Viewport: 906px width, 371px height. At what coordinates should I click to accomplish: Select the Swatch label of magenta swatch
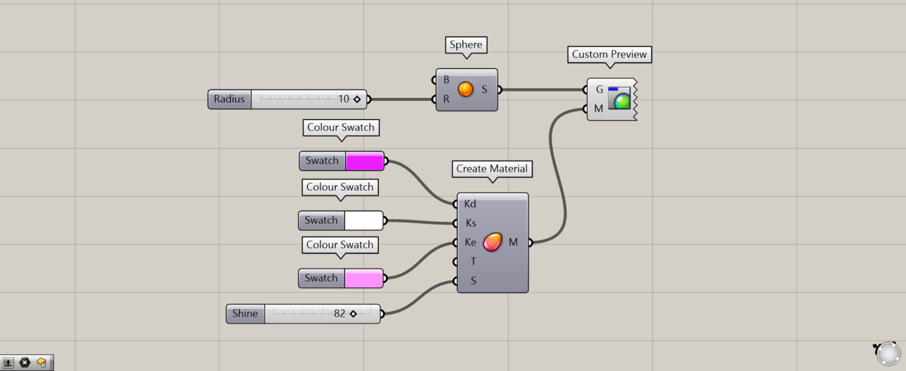point(322,161)
